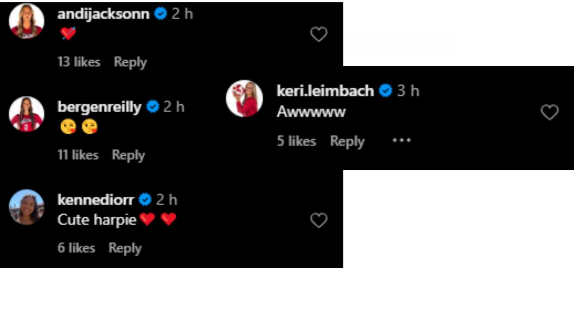View 5 likes on keri.leimbach's comment
Viewport: 574px width, 323px height.
tap(297, 141)
